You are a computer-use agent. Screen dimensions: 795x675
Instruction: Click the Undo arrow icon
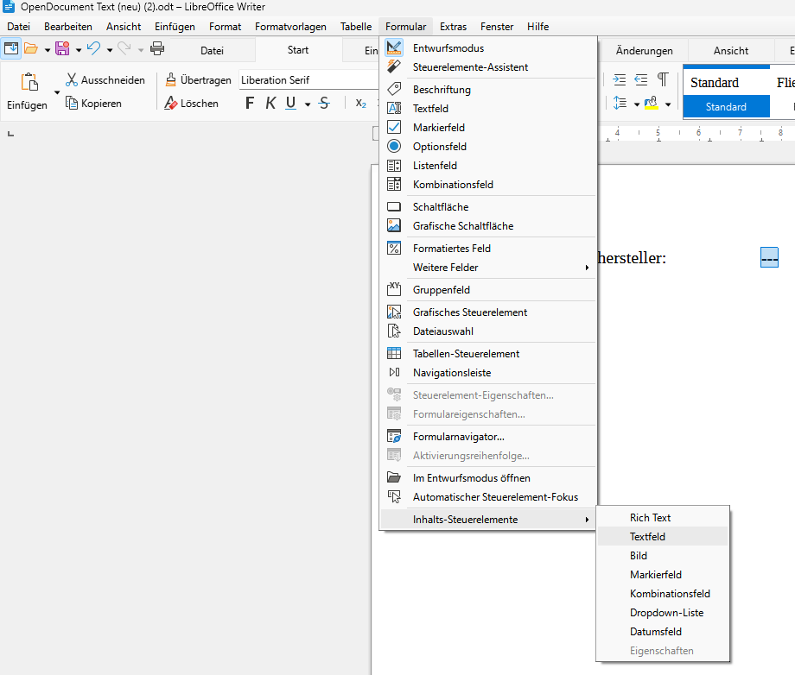click(93, 49)
